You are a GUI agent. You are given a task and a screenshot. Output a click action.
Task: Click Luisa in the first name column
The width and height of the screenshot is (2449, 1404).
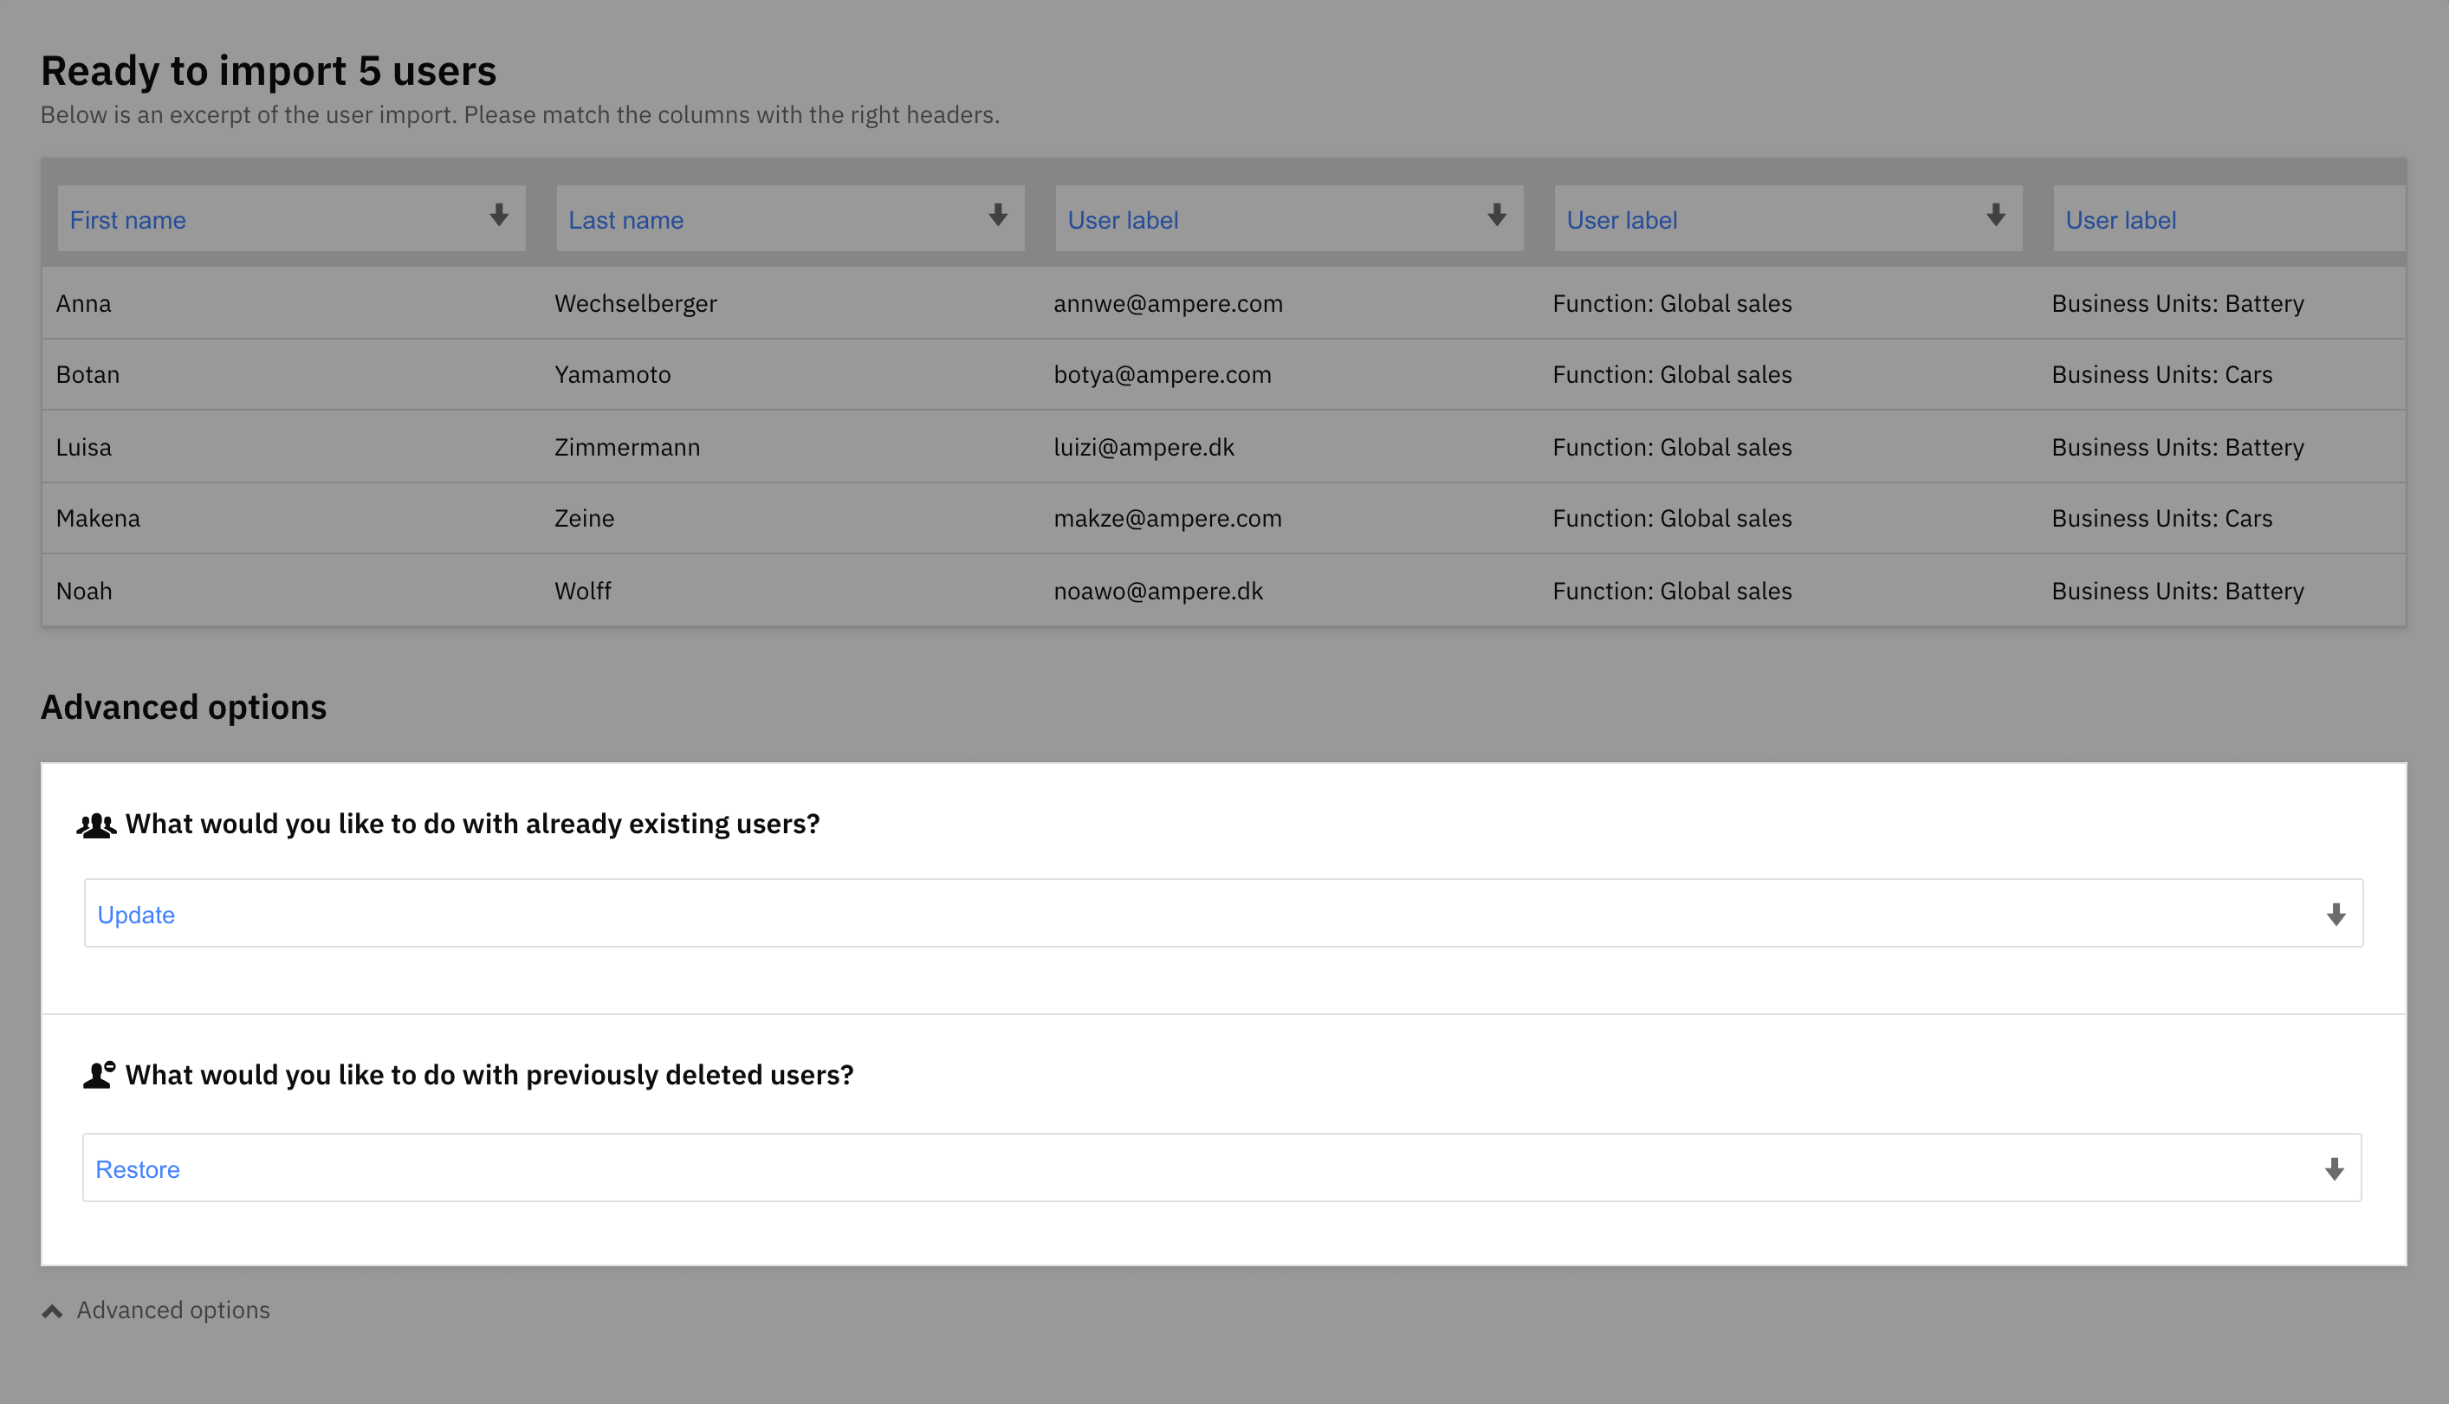[84, 448]
